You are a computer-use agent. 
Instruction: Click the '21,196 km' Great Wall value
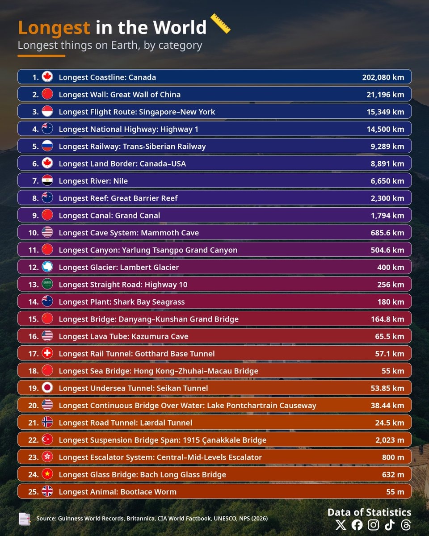click(x=385, y=94)
